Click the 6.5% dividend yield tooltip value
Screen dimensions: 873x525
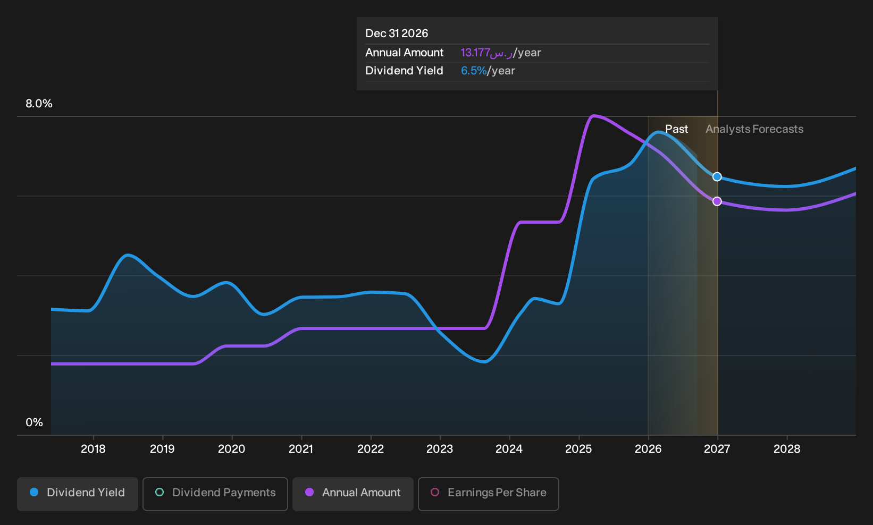[474, 71]
